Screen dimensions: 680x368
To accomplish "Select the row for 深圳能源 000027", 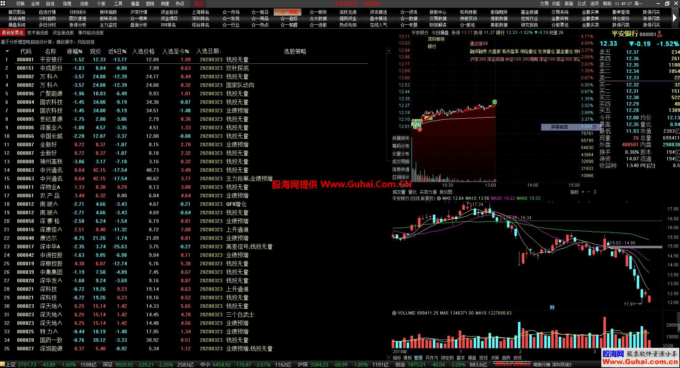I will 184,349.
